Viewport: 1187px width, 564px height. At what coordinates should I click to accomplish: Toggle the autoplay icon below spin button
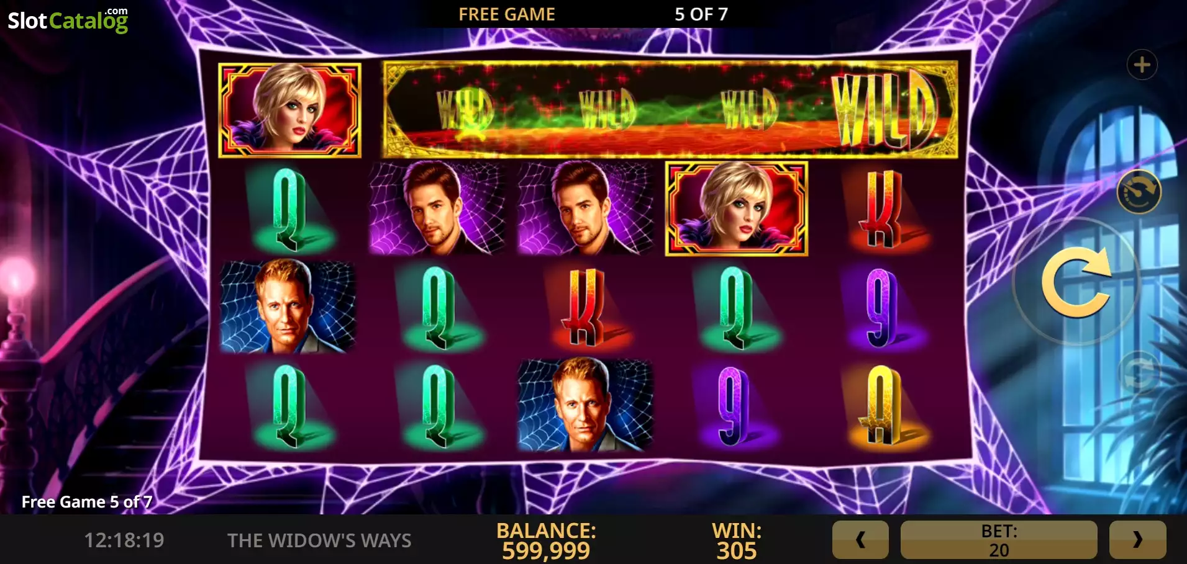1139,372
